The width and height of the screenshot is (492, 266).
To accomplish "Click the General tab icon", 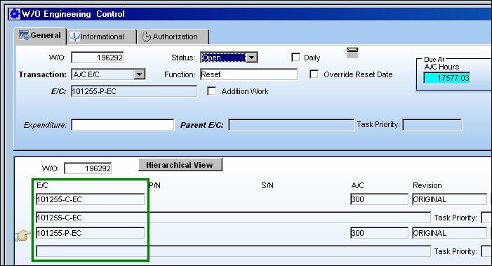I will click(x=24, y=36).
